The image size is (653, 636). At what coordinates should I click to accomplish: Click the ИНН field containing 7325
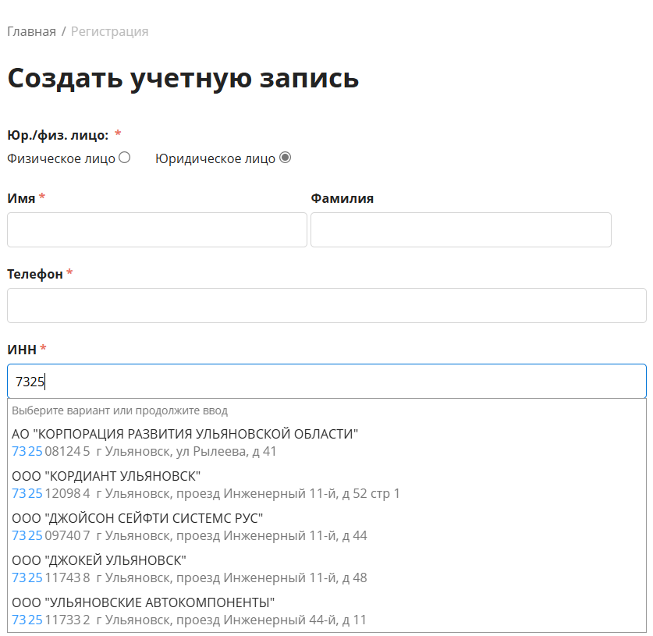coord(327,381)
